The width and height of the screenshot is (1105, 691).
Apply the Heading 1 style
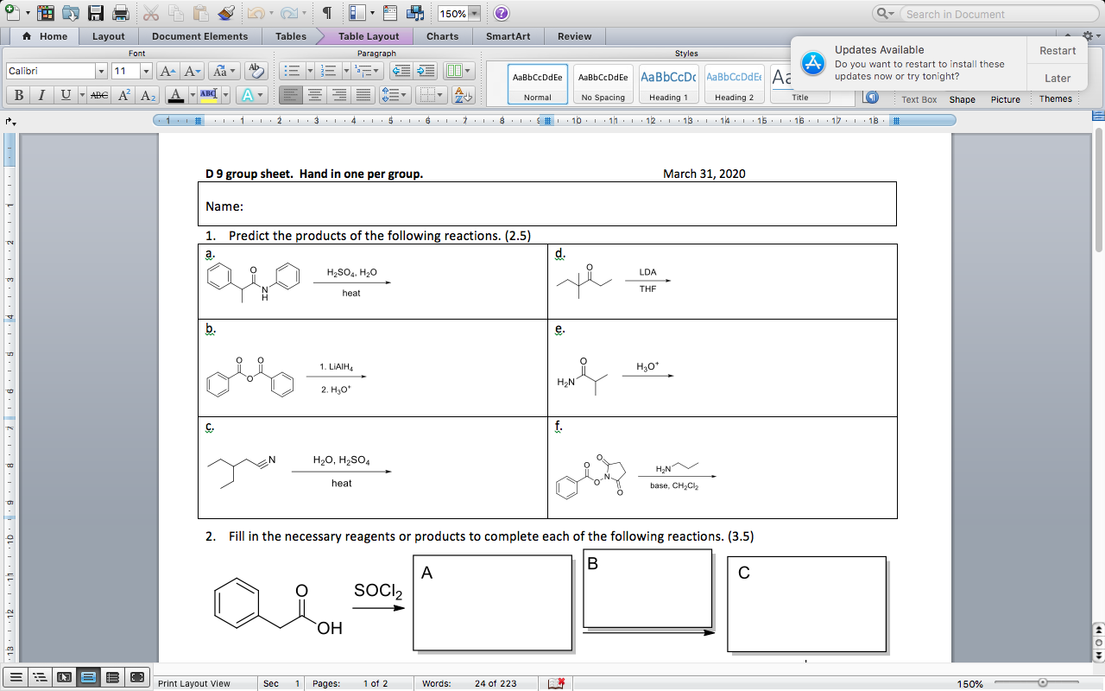[667, 82]
